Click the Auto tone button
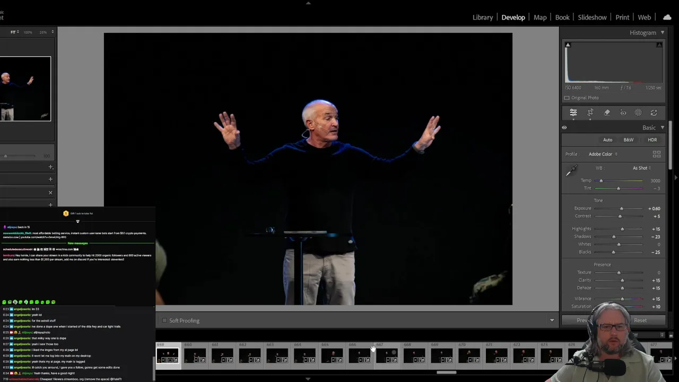Viewport: 679px width, 382px height. tap(607, 140)
